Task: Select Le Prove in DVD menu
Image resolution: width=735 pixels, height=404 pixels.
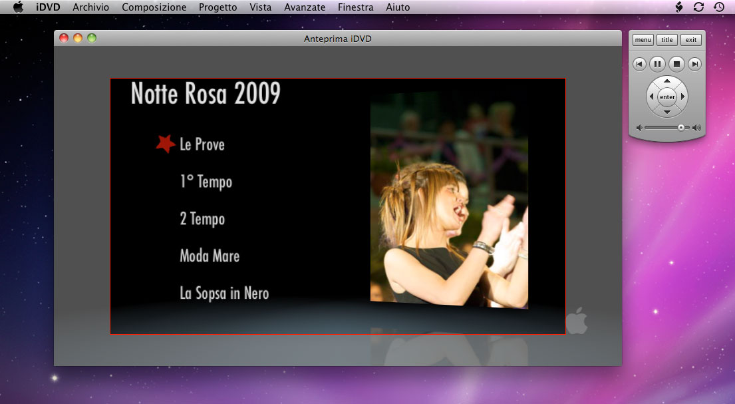Action: click(202, 144)
